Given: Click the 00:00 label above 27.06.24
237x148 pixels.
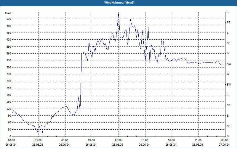Looking at the screenshot, I should point(225,140).
